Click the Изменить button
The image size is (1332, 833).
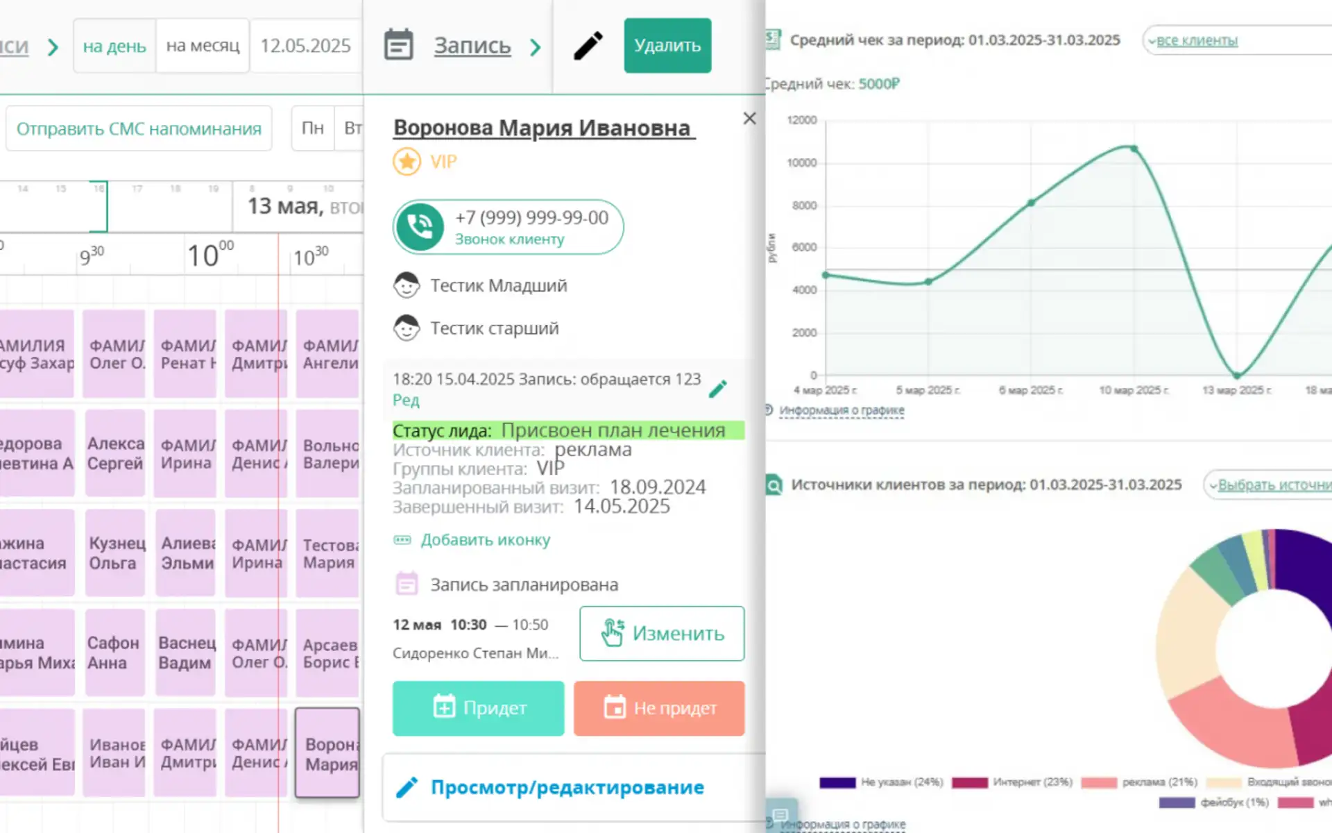662,633
